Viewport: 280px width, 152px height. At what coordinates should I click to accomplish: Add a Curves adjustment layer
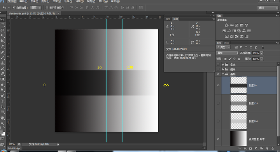[236, 25]
